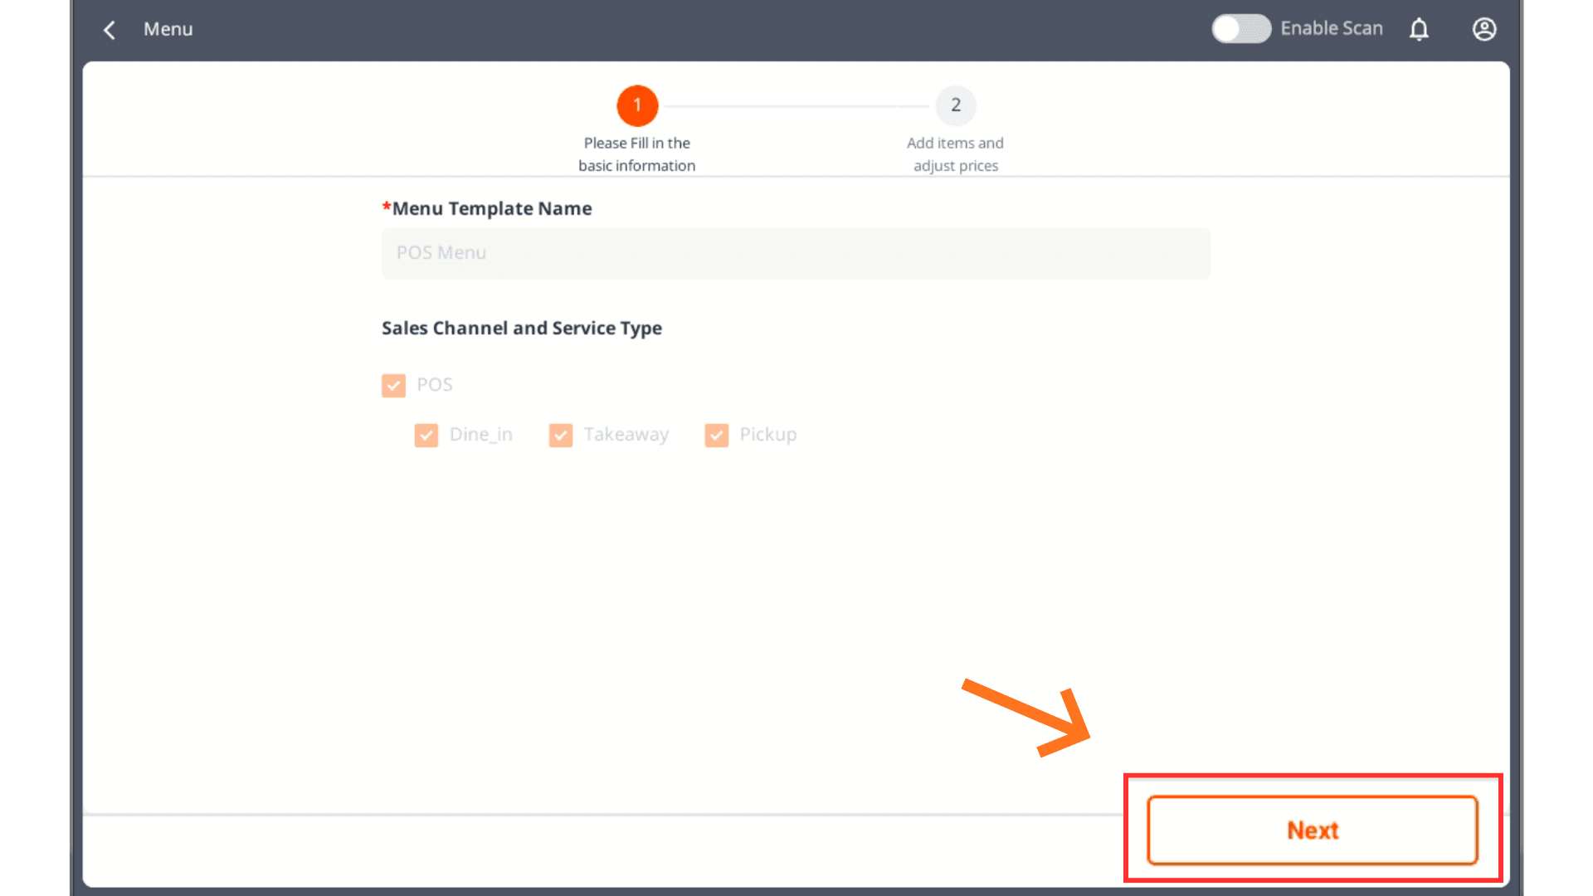Click 'Add items and adjust prices' step label

[x=955, y=154]
